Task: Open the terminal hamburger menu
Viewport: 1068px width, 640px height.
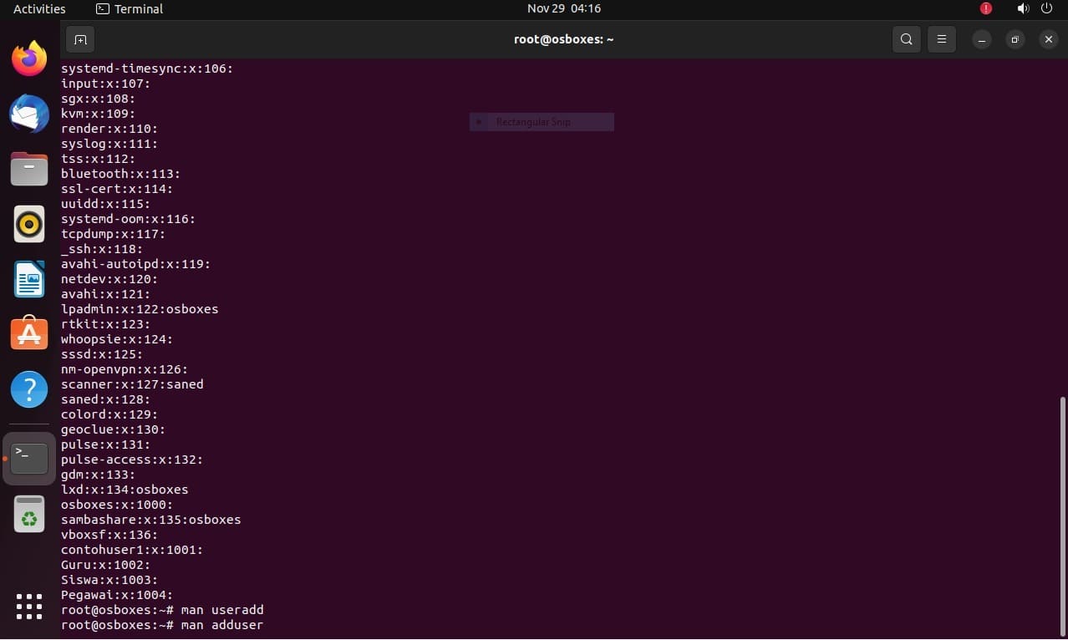Action: pos(942,39)
